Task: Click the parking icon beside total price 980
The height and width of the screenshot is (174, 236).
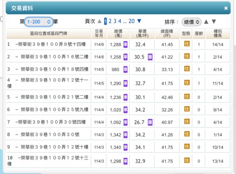Action: click(x=126, y=69)
